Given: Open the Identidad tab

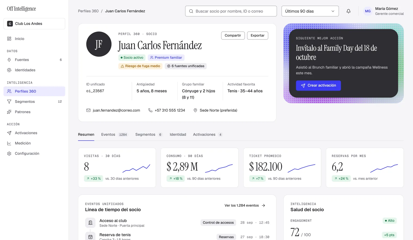Looking at the screenshot, I should click(x=178, y=135).
